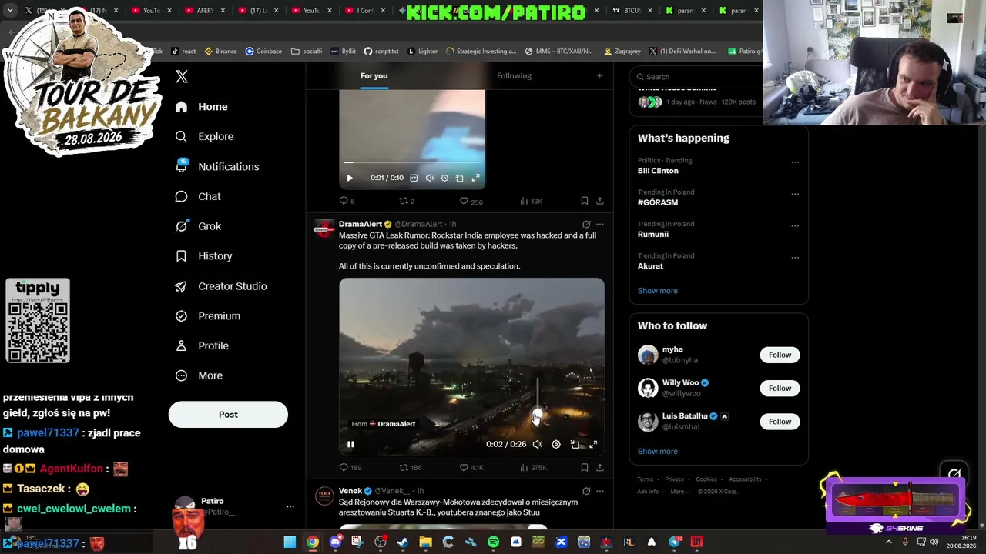Open the Venek post's more options menu
This screenshot has width=986, height=554.
point(600,491)
